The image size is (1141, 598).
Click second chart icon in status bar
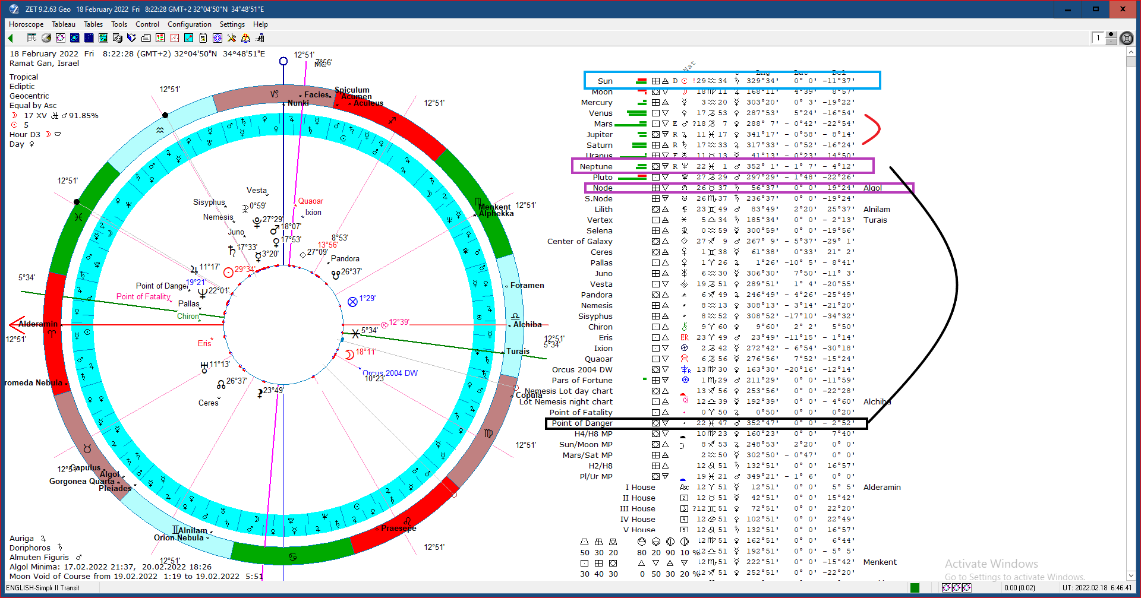(x=957, y=588)
